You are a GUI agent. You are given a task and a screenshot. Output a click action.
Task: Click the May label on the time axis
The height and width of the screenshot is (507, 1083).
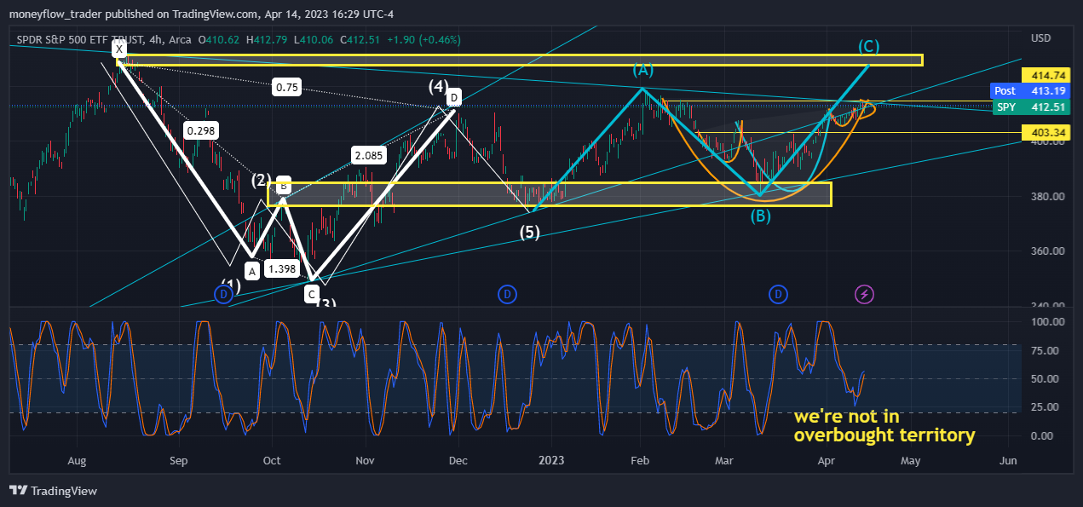(x=911, y=461)
